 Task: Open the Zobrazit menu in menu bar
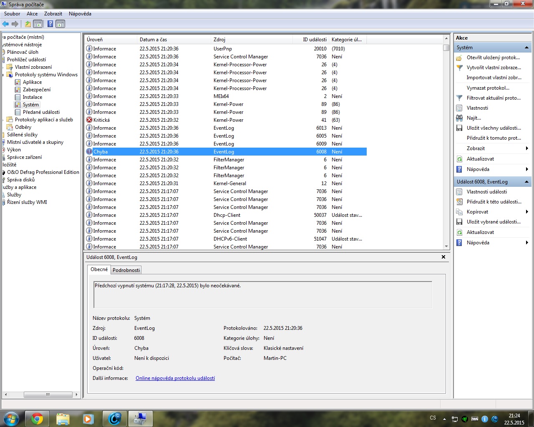(x=53, y=14)
